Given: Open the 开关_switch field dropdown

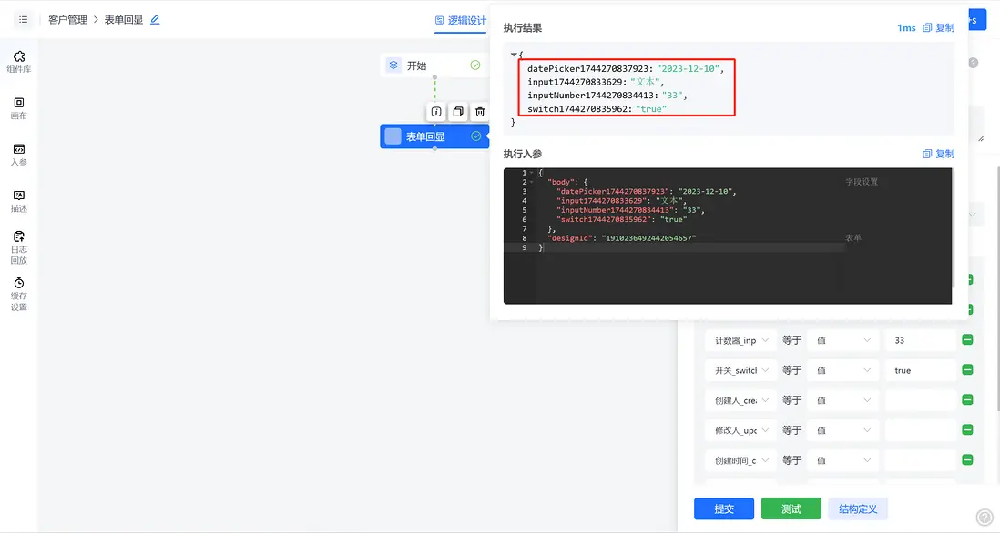Looking at the screenshot, I should [x=741, y=370].
